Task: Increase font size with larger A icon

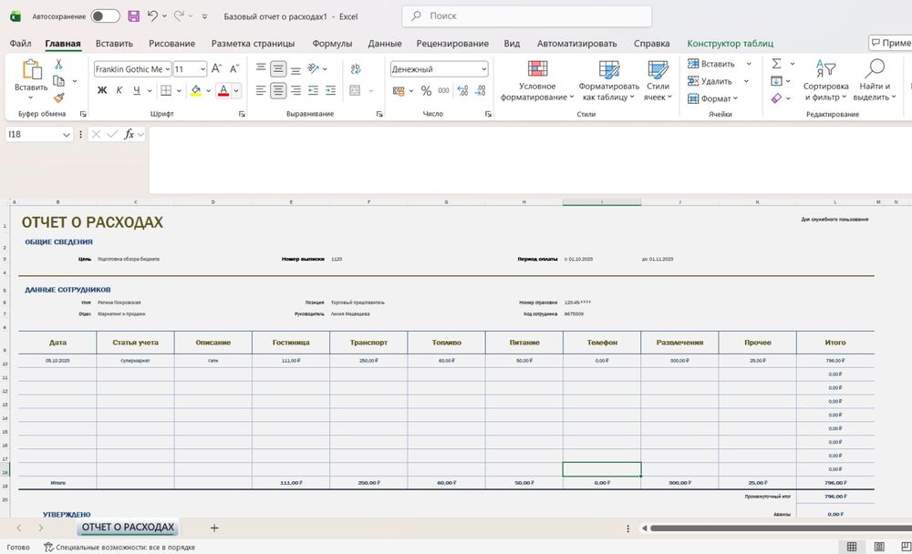Action: [x=216, y=69]
